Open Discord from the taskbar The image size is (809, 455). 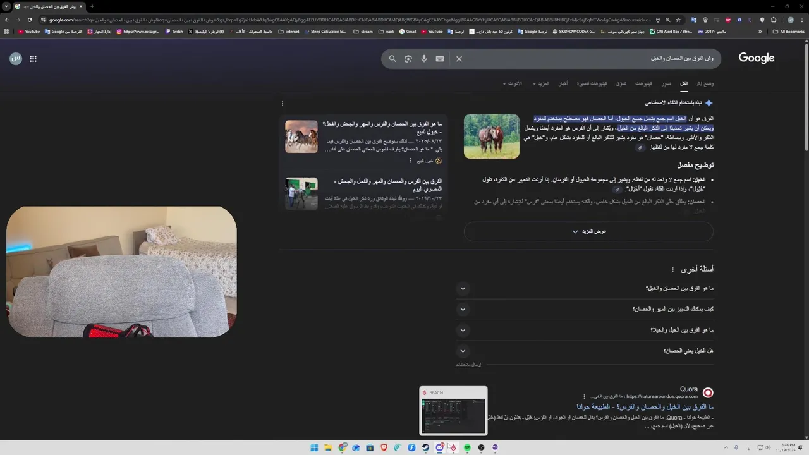click(x=439, y=447)
